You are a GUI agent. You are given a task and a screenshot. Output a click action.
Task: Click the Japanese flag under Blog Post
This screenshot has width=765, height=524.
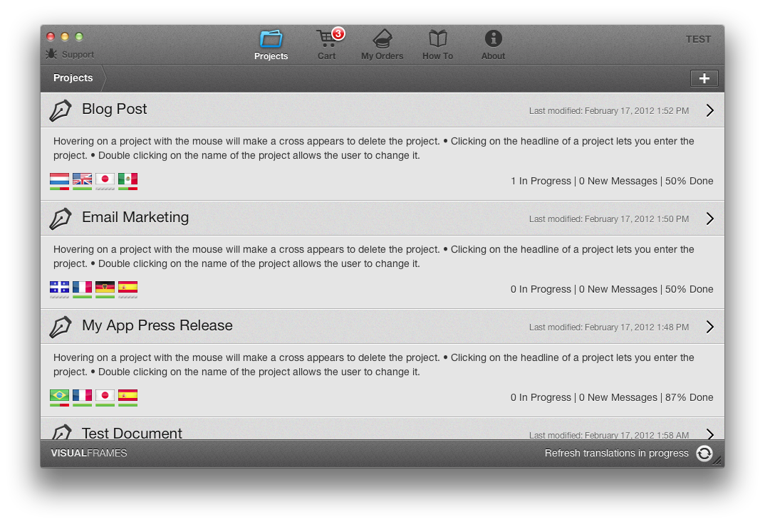[x=105, y=181]
